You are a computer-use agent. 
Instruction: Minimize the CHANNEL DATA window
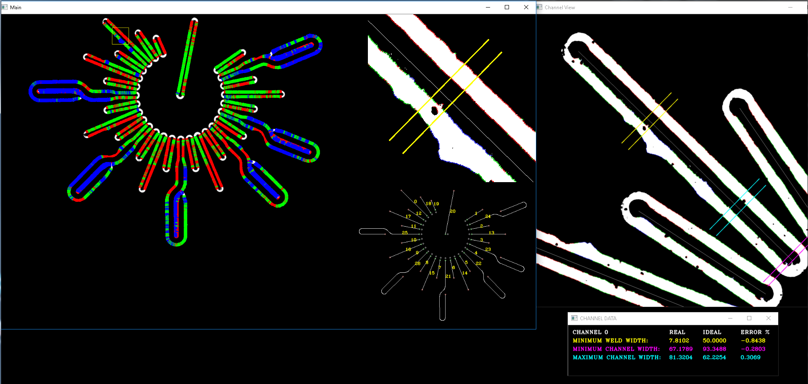pos(730,318)
